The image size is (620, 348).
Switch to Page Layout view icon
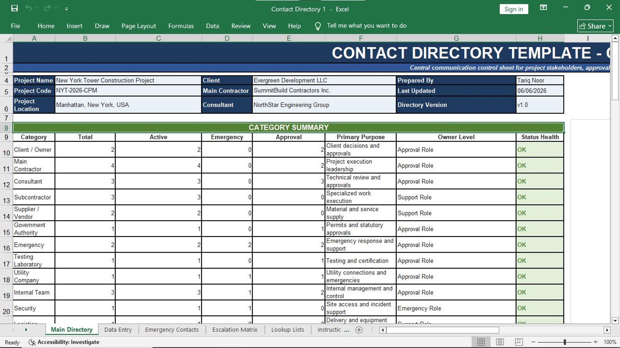tap(500, 342)
